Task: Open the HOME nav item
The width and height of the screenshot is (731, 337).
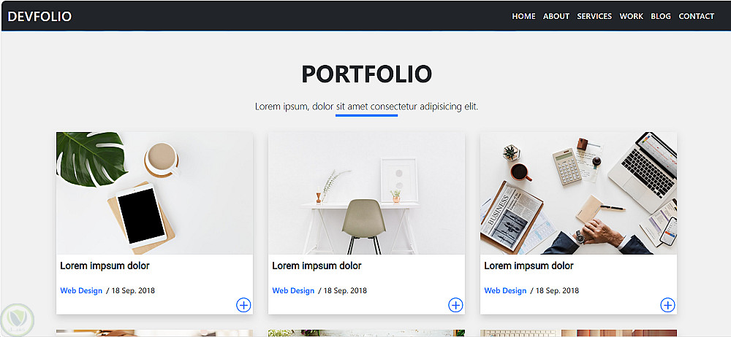Action: tap(523, 16)
